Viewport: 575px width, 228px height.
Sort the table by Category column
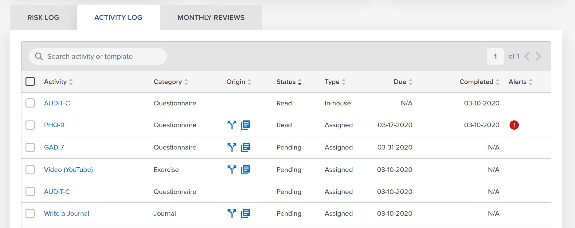pos(171,82)
